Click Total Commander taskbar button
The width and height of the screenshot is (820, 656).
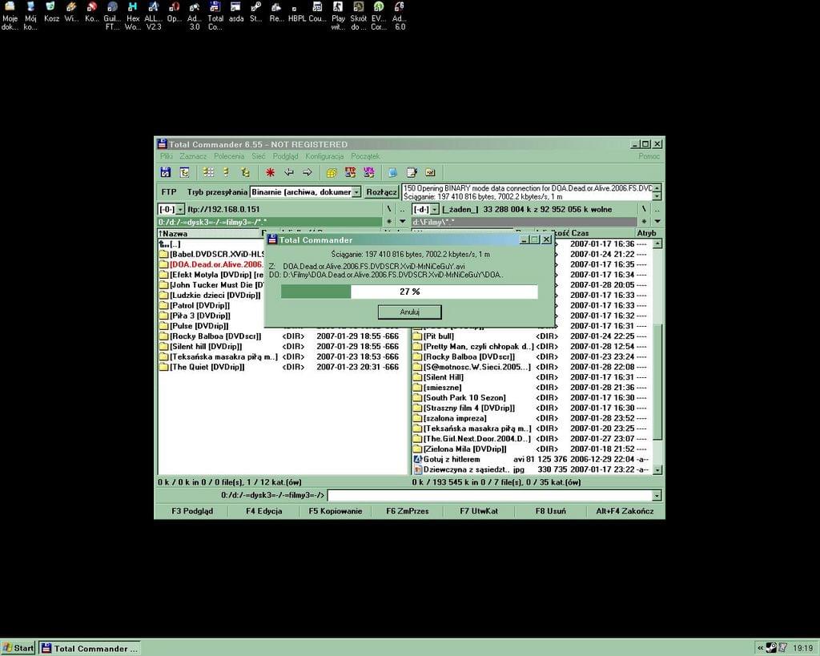[90, 648]
